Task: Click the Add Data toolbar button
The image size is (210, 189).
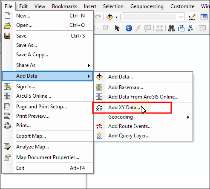Action: point(110,17)
